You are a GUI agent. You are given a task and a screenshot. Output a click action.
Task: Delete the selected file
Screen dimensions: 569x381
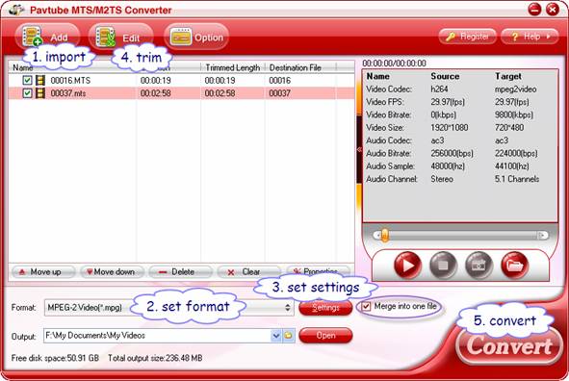click(181, 271)
